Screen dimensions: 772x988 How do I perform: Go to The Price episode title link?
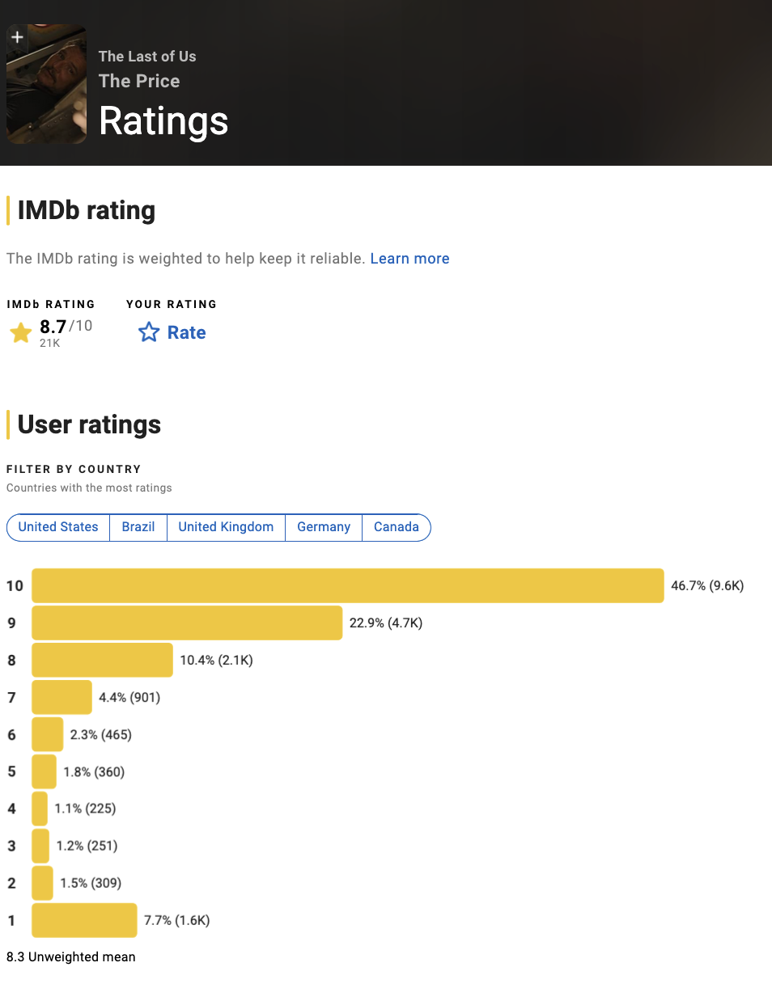coord(139,81)
